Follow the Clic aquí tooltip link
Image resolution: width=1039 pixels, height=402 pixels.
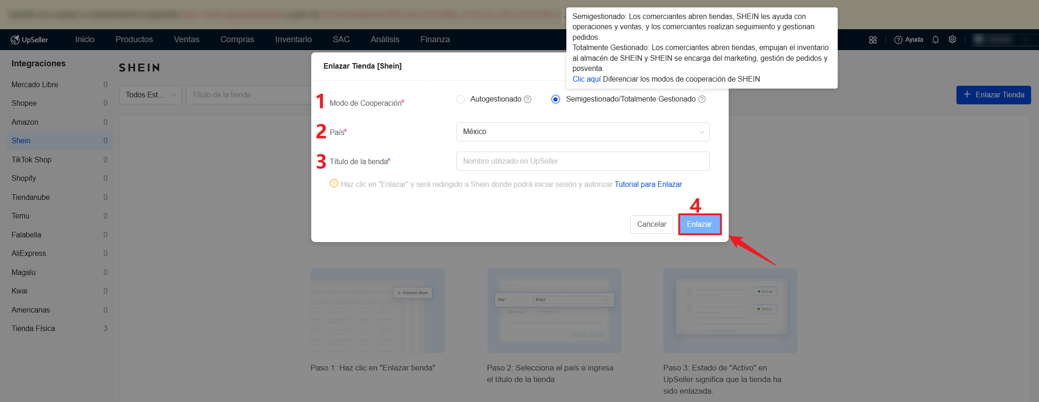[x=586, y=79]
